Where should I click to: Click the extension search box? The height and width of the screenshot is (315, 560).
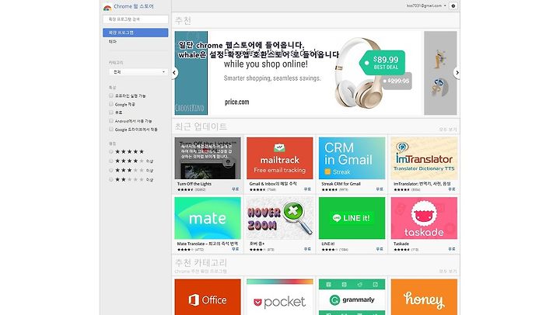135,19
